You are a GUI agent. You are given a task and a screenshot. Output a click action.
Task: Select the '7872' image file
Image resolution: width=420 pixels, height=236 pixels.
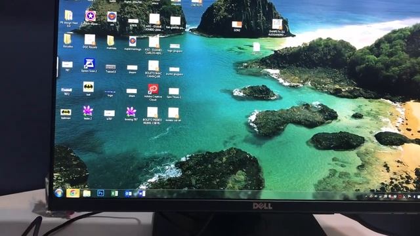pos(66,92)
